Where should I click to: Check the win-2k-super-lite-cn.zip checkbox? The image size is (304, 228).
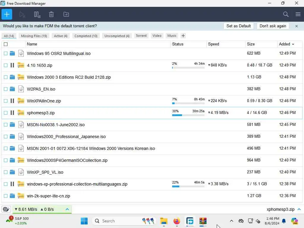(x=6, y=196)
